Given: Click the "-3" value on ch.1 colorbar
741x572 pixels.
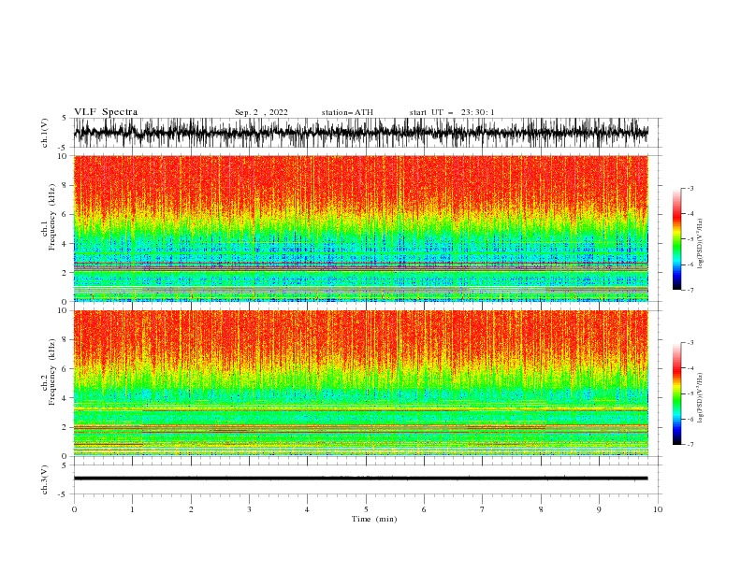Looking at the screenshot, I should click(690, 188).
